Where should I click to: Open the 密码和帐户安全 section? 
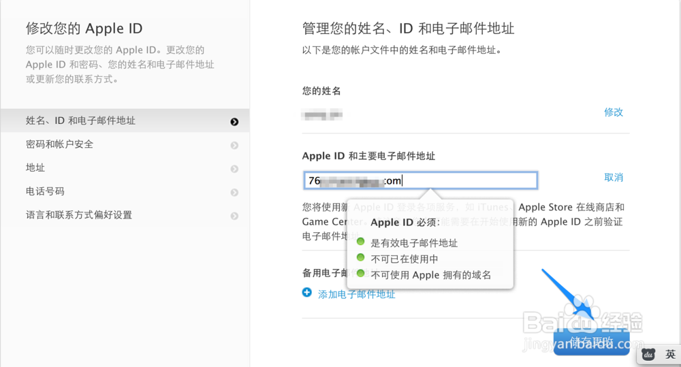[60, 144]
